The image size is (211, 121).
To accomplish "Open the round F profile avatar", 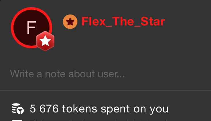I will pyautogui.click(x=31, y=28).
